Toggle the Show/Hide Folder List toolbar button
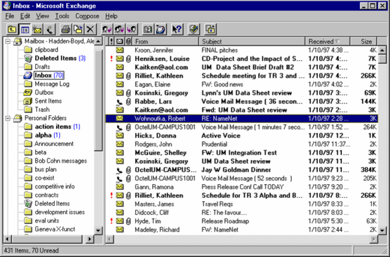 tap(25, 30)
